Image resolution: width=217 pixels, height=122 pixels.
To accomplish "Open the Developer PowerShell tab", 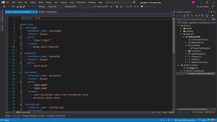I will click(56, 116).
